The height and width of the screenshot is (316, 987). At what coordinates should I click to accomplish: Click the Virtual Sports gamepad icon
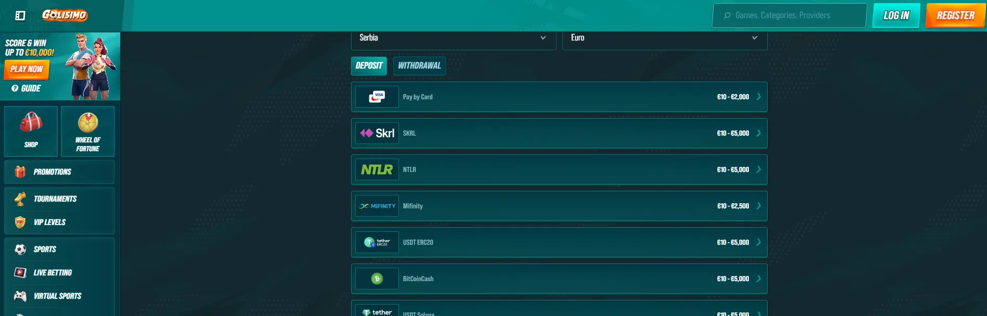(20, 296)
